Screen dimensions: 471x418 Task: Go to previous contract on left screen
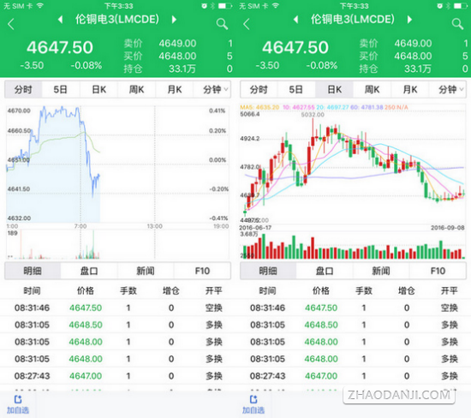(61, 20)
